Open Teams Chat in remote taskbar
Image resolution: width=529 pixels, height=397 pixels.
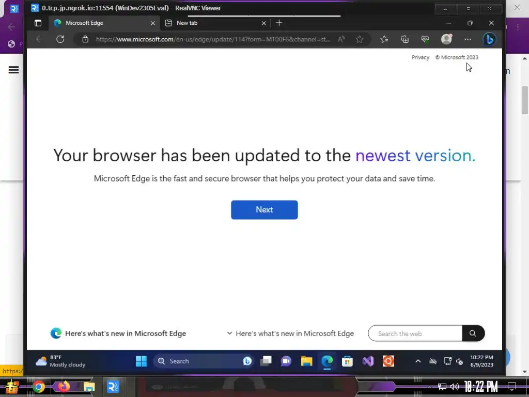click(286, 361)
